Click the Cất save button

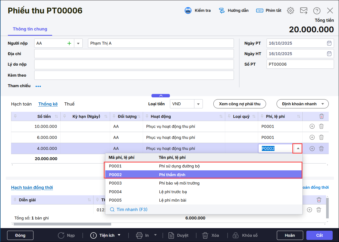(319, 235)
